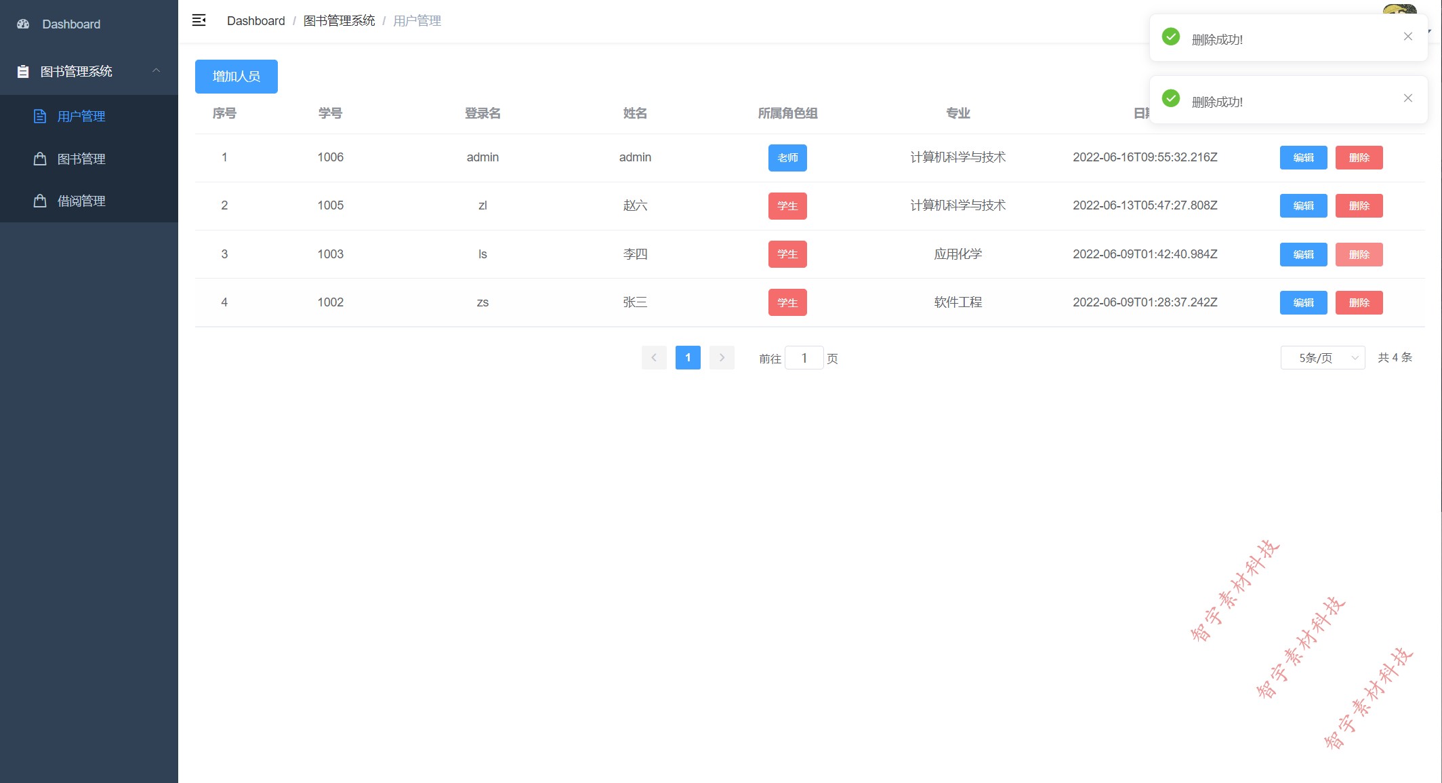Viewport: 1442px width, 783px height.
Task: Click the 用户管理 document icon
Action: click(x=40, y=116)
